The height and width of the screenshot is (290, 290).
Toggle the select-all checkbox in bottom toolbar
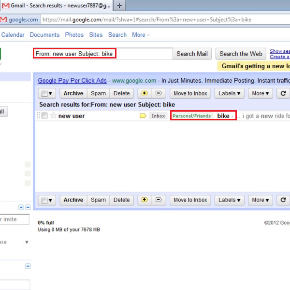tap(44, 200)
